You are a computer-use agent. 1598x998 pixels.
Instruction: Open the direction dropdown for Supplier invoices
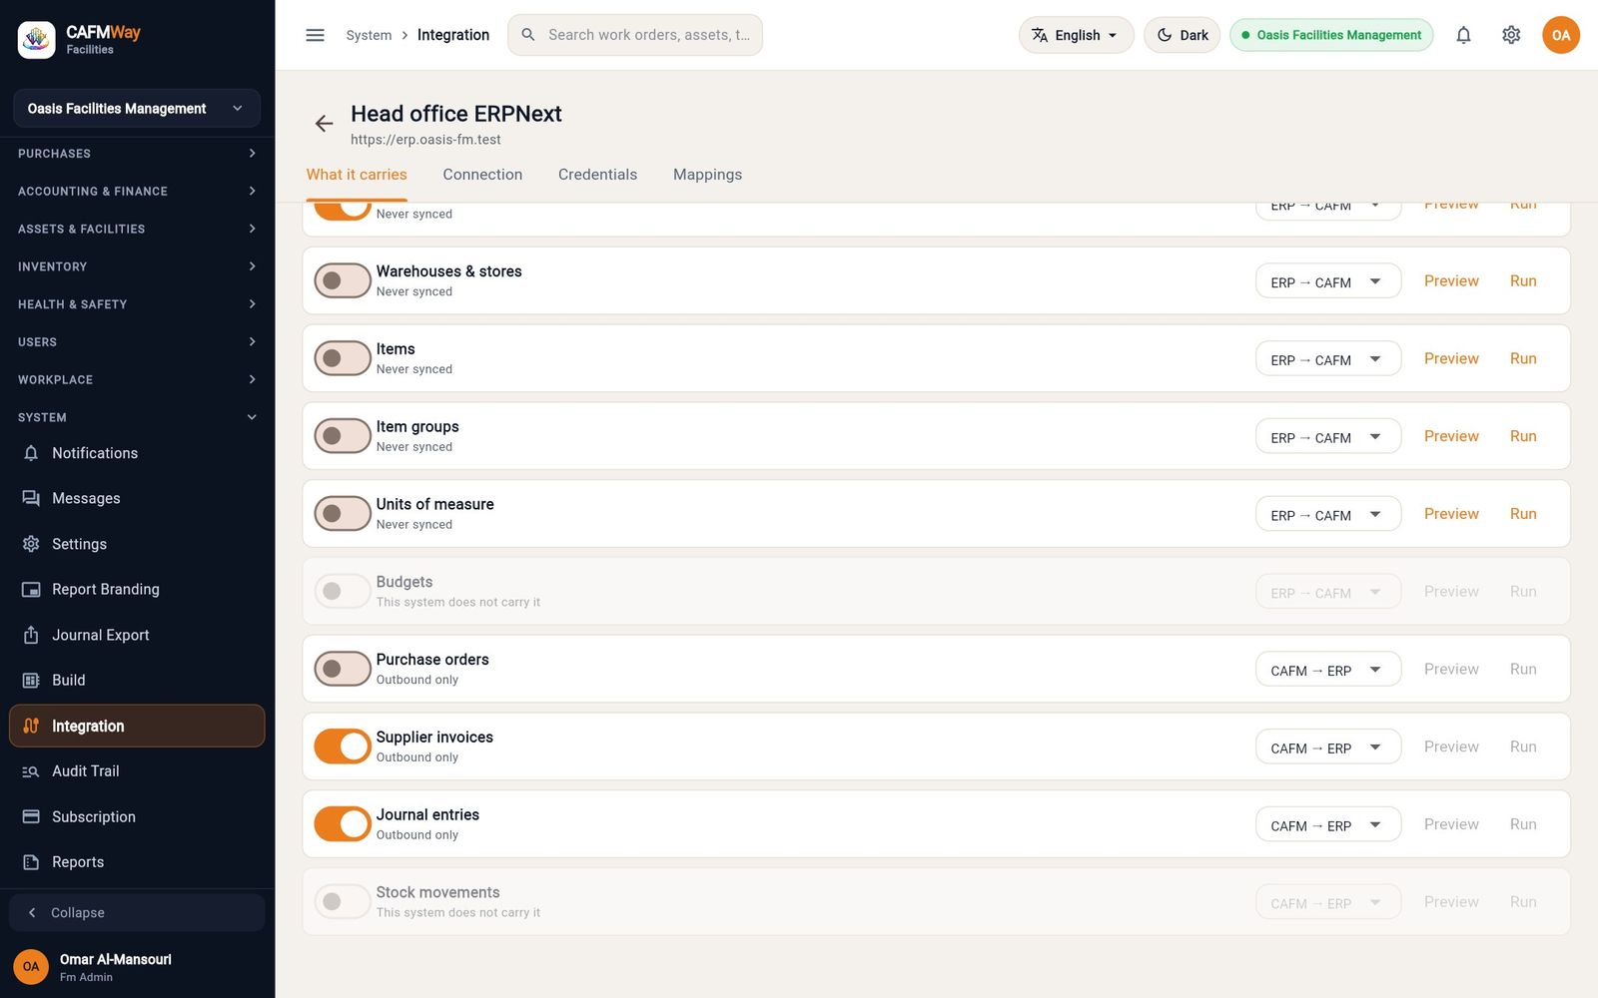(x=1327, y=748)
